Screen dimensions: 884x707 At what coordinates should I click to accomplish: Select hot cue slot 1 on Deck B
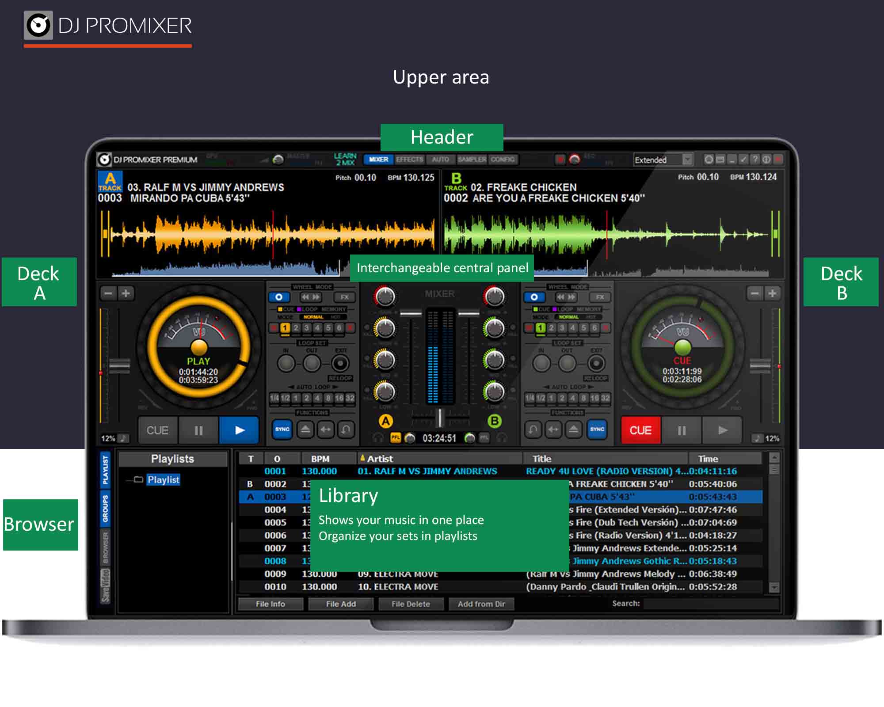pos(540,328)
